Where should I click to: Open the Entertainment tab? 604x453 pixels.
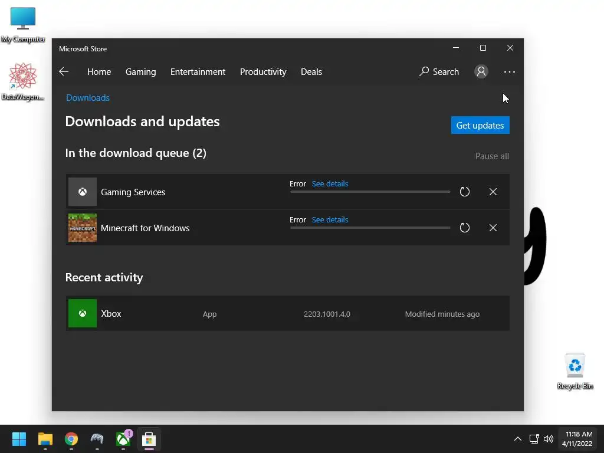[198, 71]
